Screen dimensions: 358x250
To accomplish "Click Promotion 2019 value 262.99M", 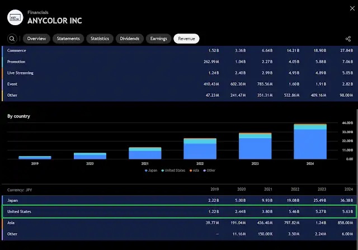I will (x=211, y=62).
